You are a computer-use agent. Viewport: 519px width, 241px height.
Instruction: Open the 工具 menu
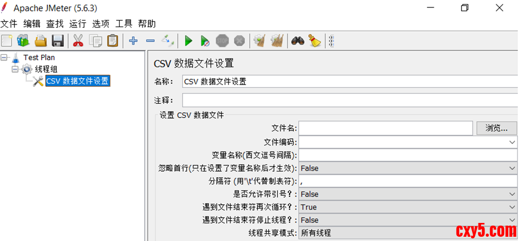click(x=124, y=24)
